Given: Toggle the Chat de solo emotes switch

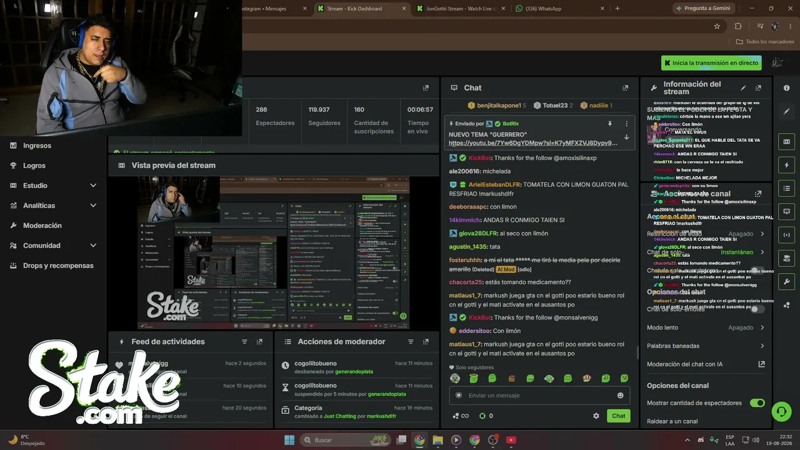Looking at the screenshot, I should pyautogui.click(x=757, y=309).
